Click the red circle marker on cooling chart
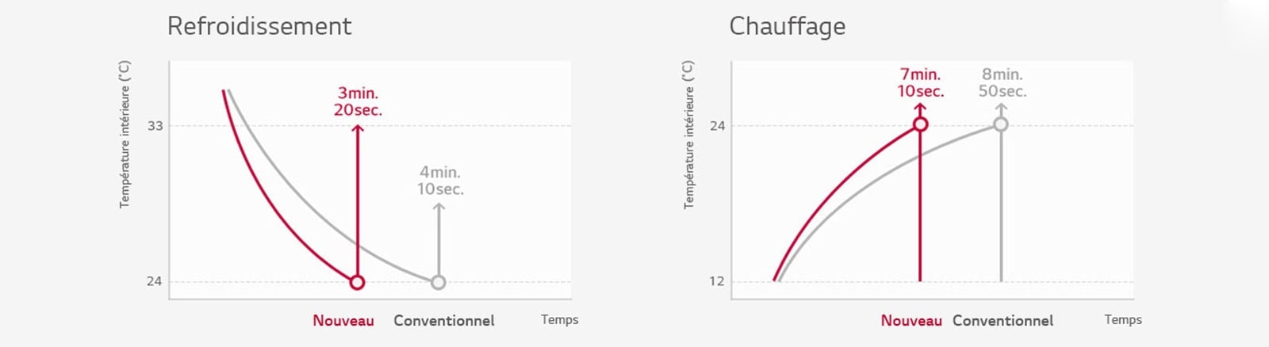Image resolution: width=1269 pixels, height=347 pixels. pyautogui.click(x=357, y=282)
